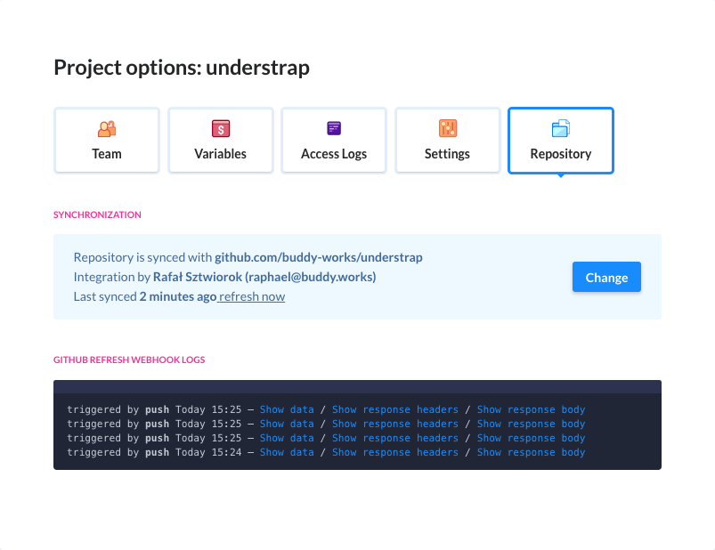Open github.com/buddy-works/understrap repository link
Screen dimensions: 715x550
coord(319,257)
